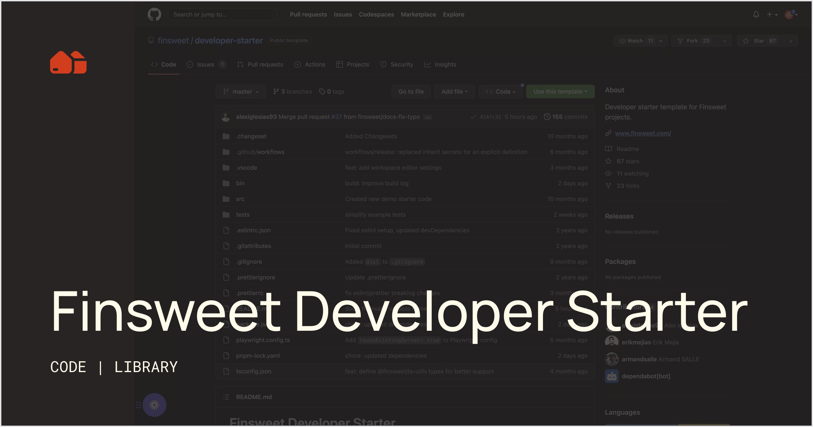The height and width of the screenshot is (427, 813).
Task: Open dependabot[bot] contributor avatar
Action: tap(612, 376)
